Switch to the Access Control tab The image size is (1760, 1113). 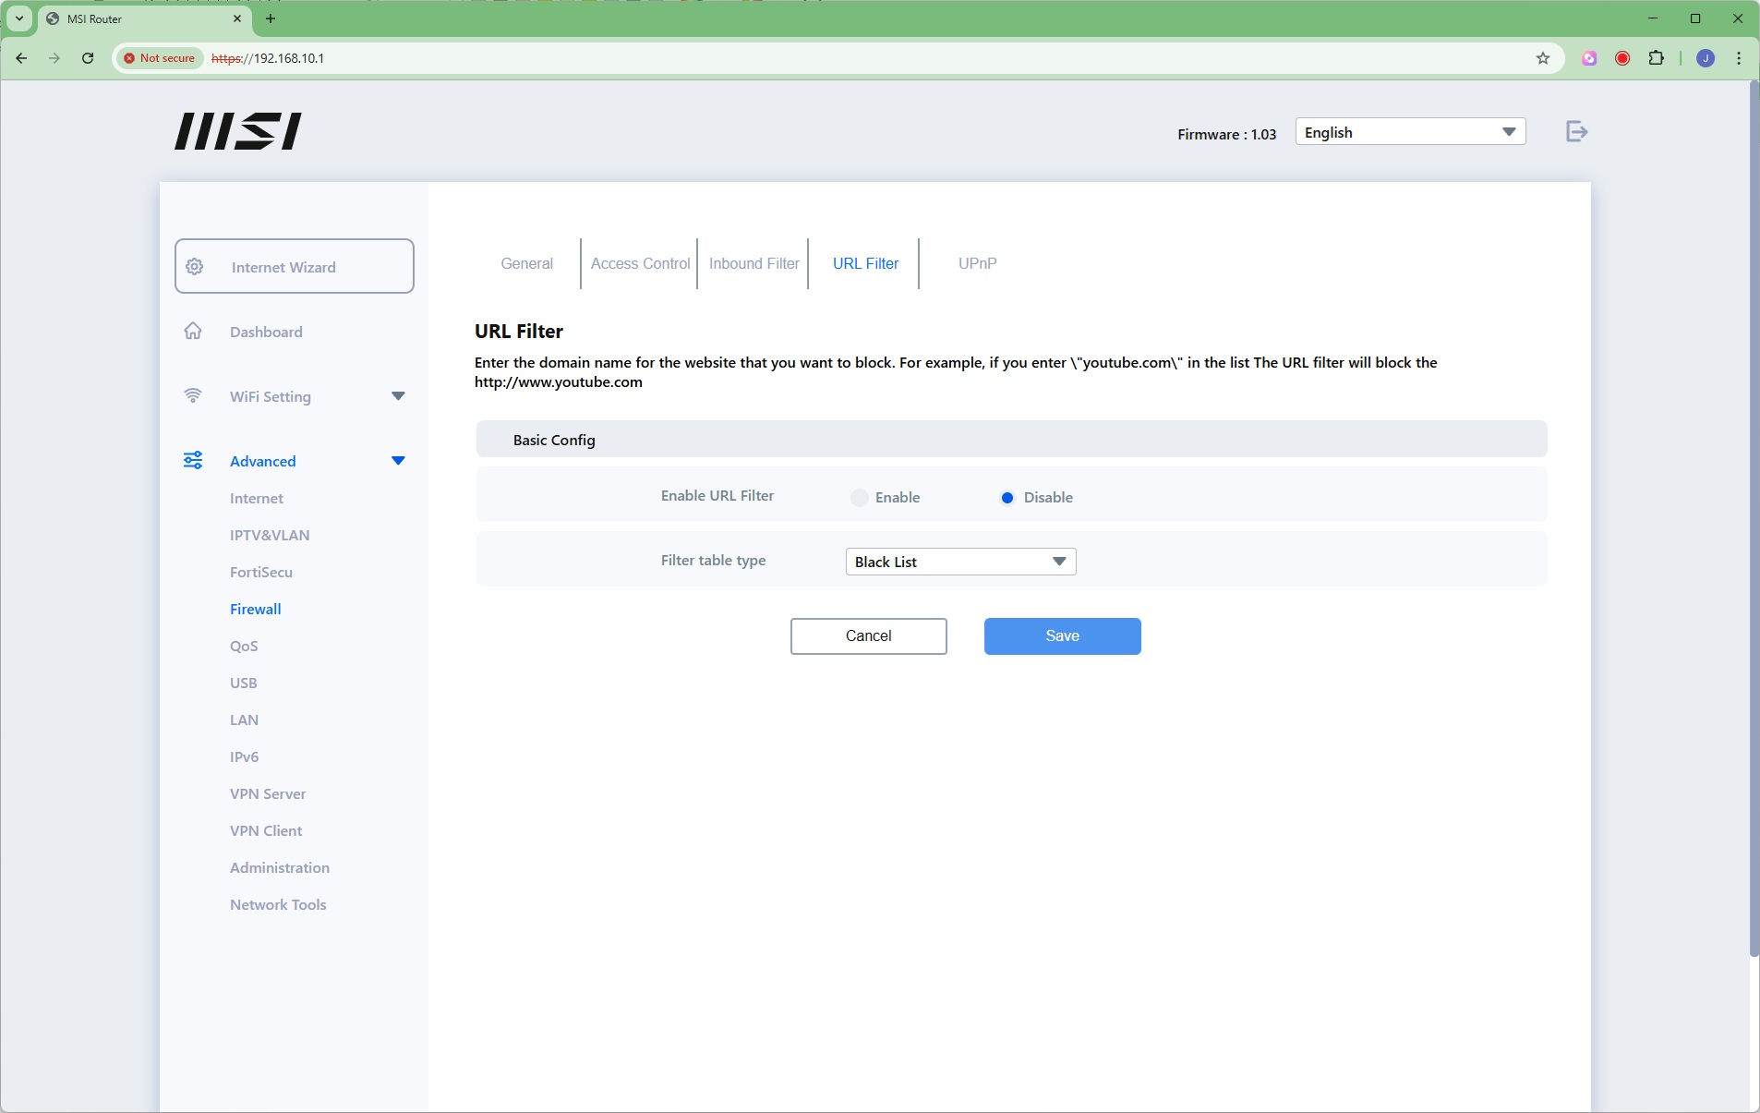640,263
